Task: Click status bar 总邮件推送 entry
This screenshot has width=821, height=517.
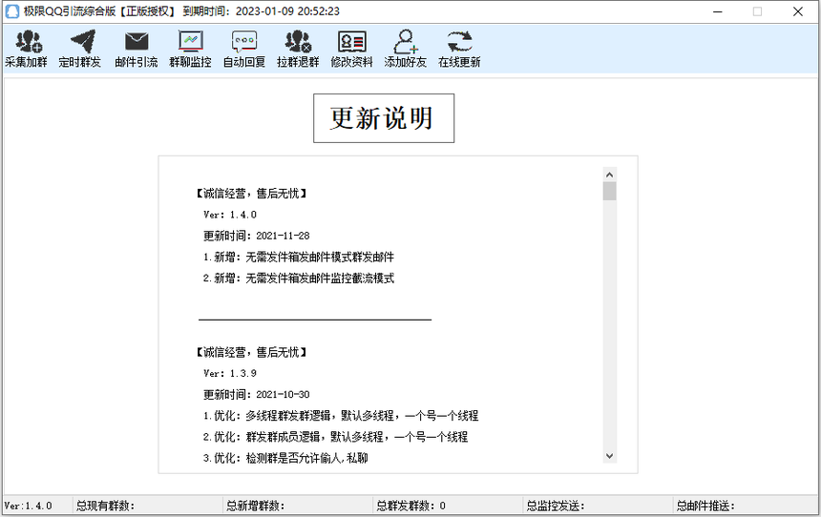Action: tap(705, 506)
